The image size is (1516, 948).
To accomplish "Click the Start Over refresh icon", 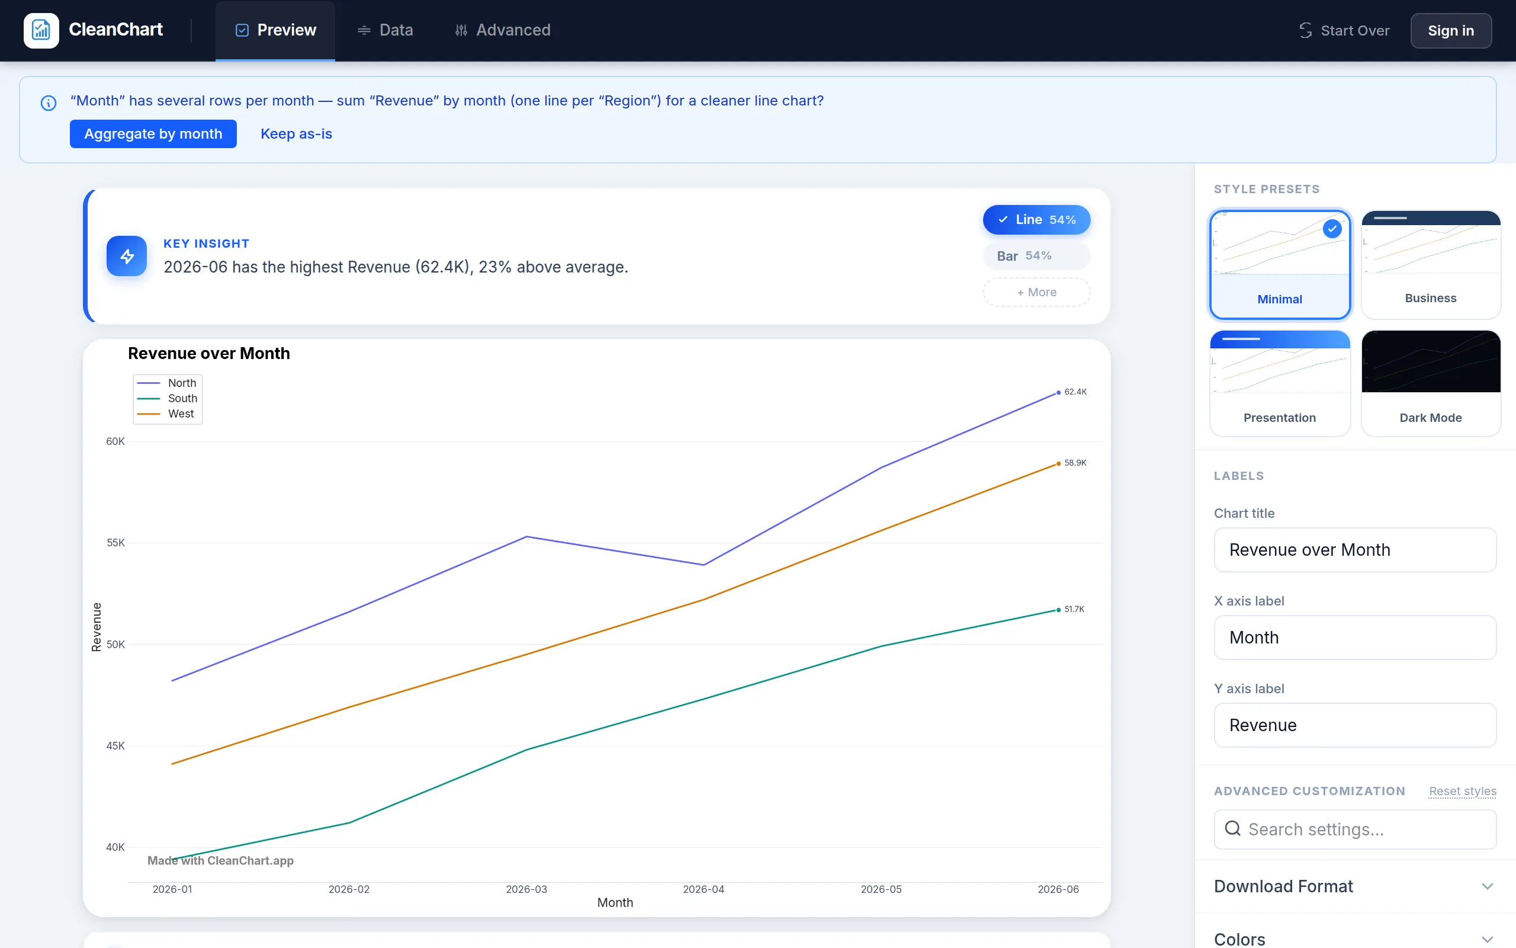I will tap(1306, 30).
